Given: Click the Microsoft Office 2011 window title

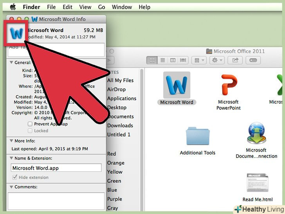Looking at the screenshot, I should tap(239, 51).
